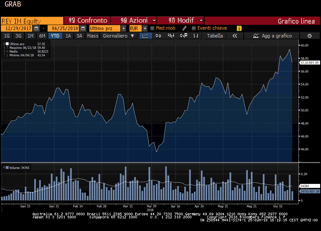Enable the Eventi chiave checkbox

coord(194,28)
